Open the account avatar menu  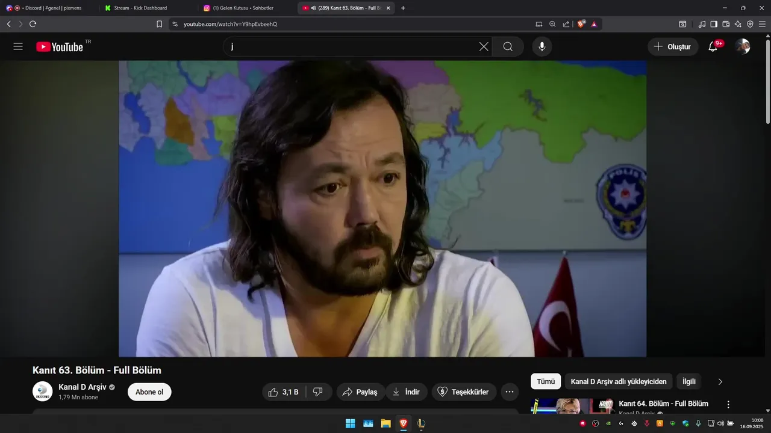(743, 46)
